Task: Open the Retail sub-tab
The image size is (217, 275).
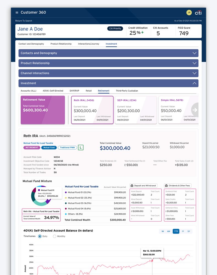Action: click(89, 91)
